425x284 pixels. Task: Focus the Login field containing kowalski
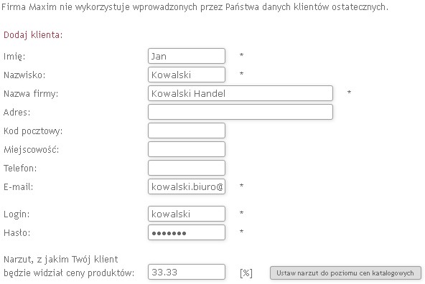187,214
